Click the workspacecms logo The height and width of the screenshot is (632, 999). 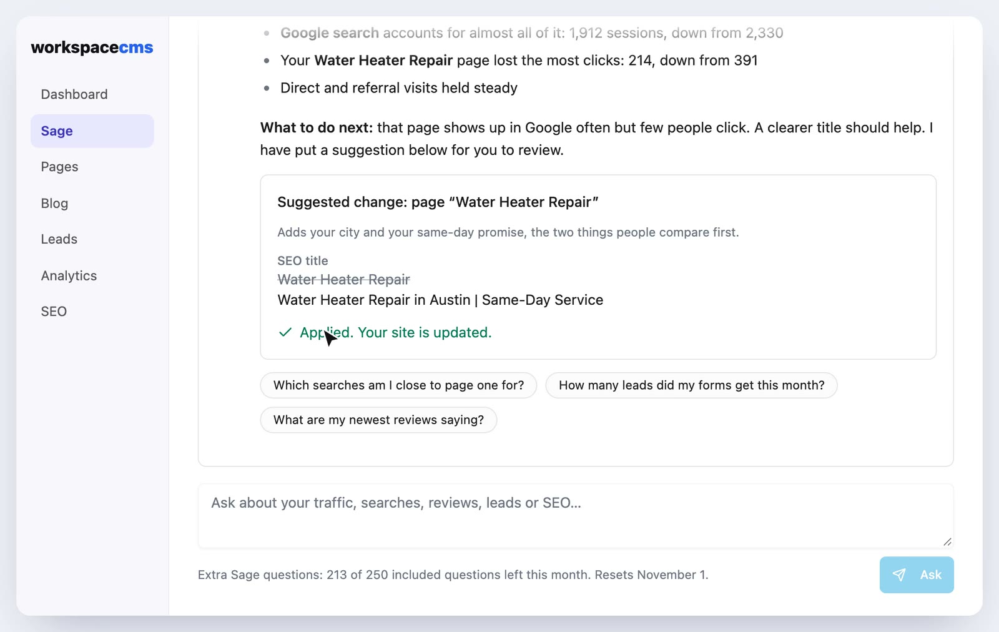click(92, 47)
